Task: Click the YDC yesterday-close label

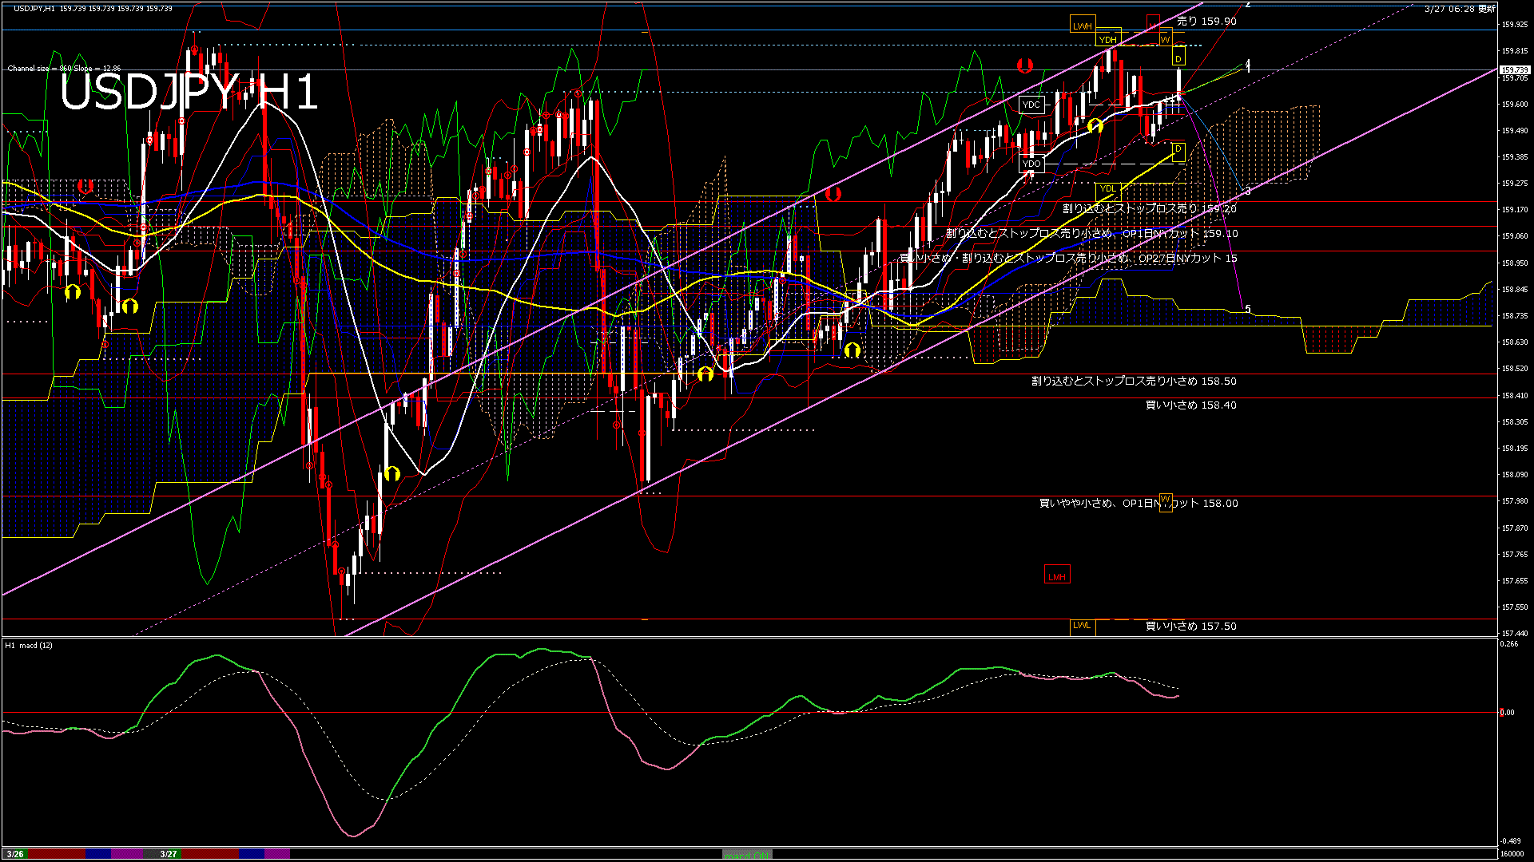Action: coord(1032,105)
